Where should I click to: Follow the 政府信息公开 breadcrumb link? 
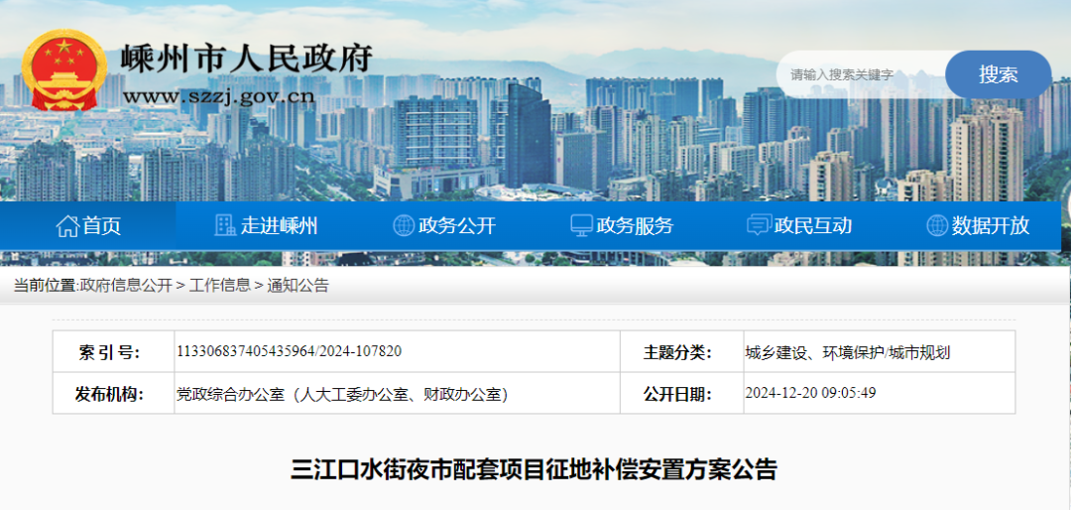point(126,286)
